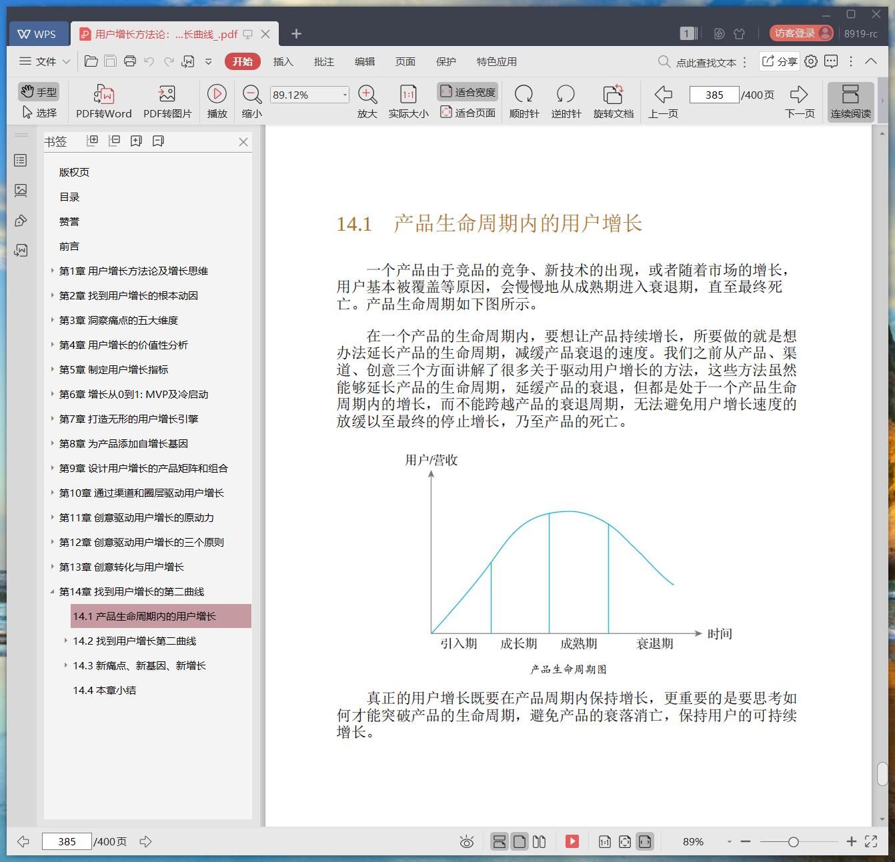Image resolution: width=895 pixels, height=862 pixels.
Task: Click the save icon in quick toolbar
Action: tap(110, 61)
